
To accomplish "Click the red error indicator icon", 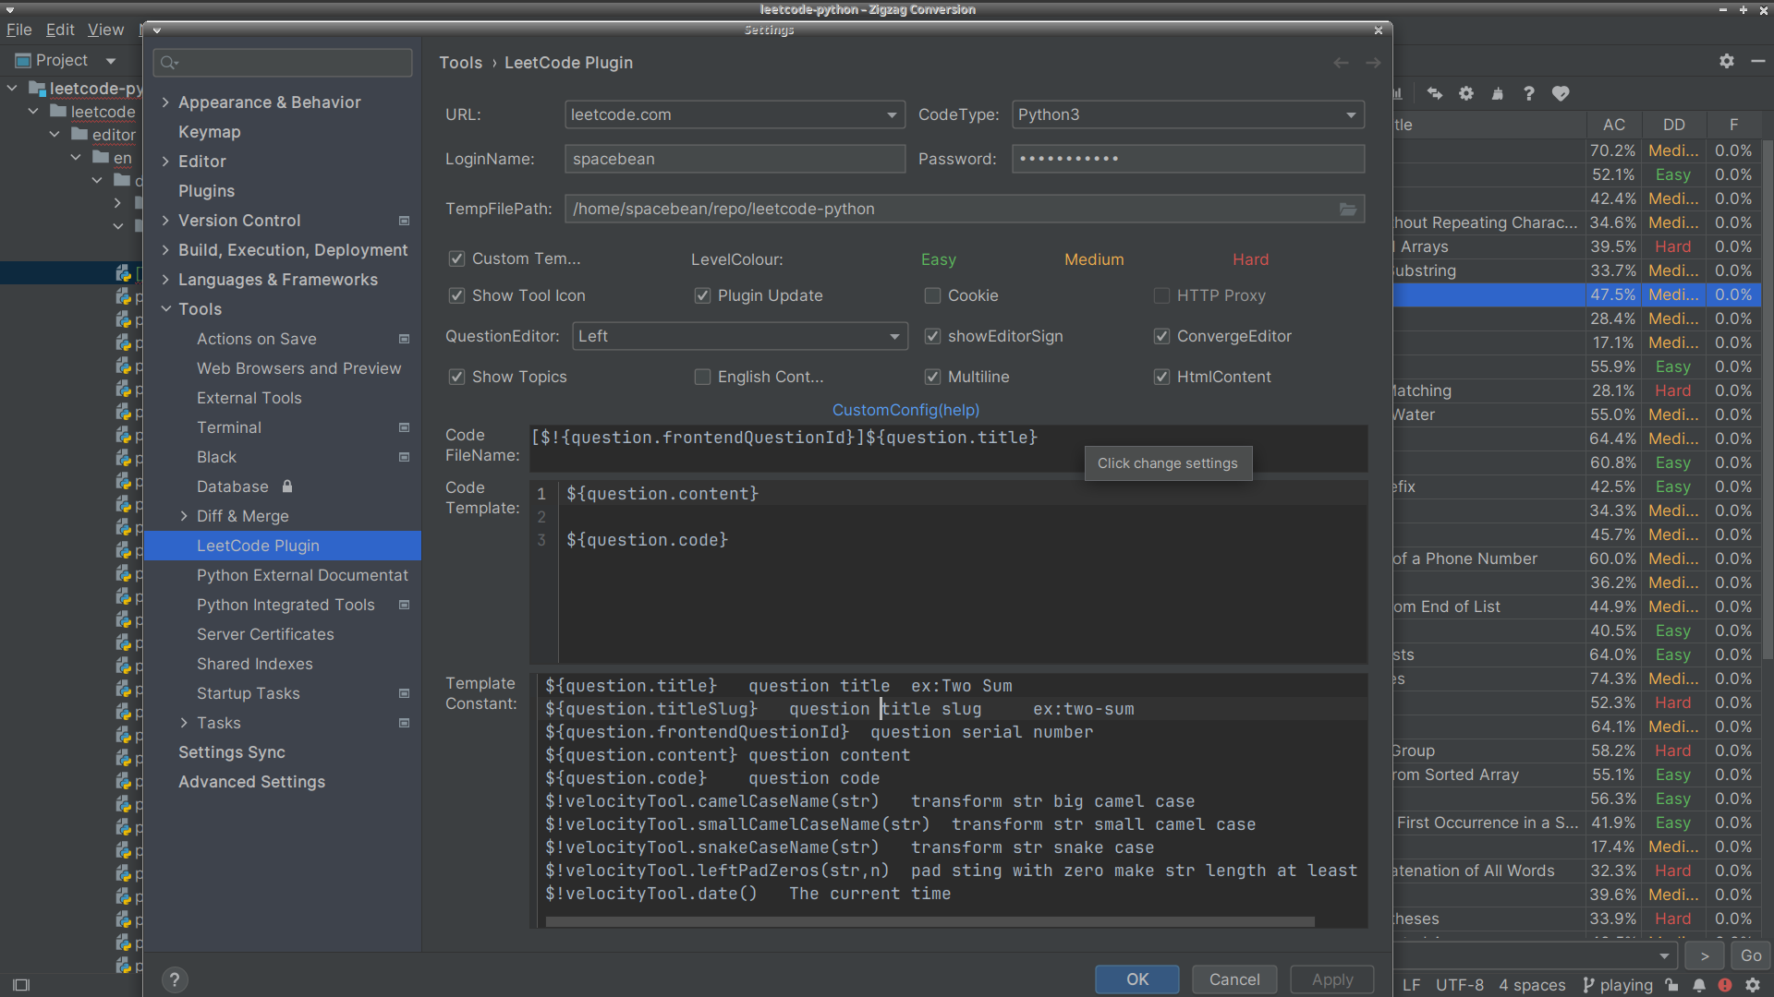I will click(x=1725, y=985).
